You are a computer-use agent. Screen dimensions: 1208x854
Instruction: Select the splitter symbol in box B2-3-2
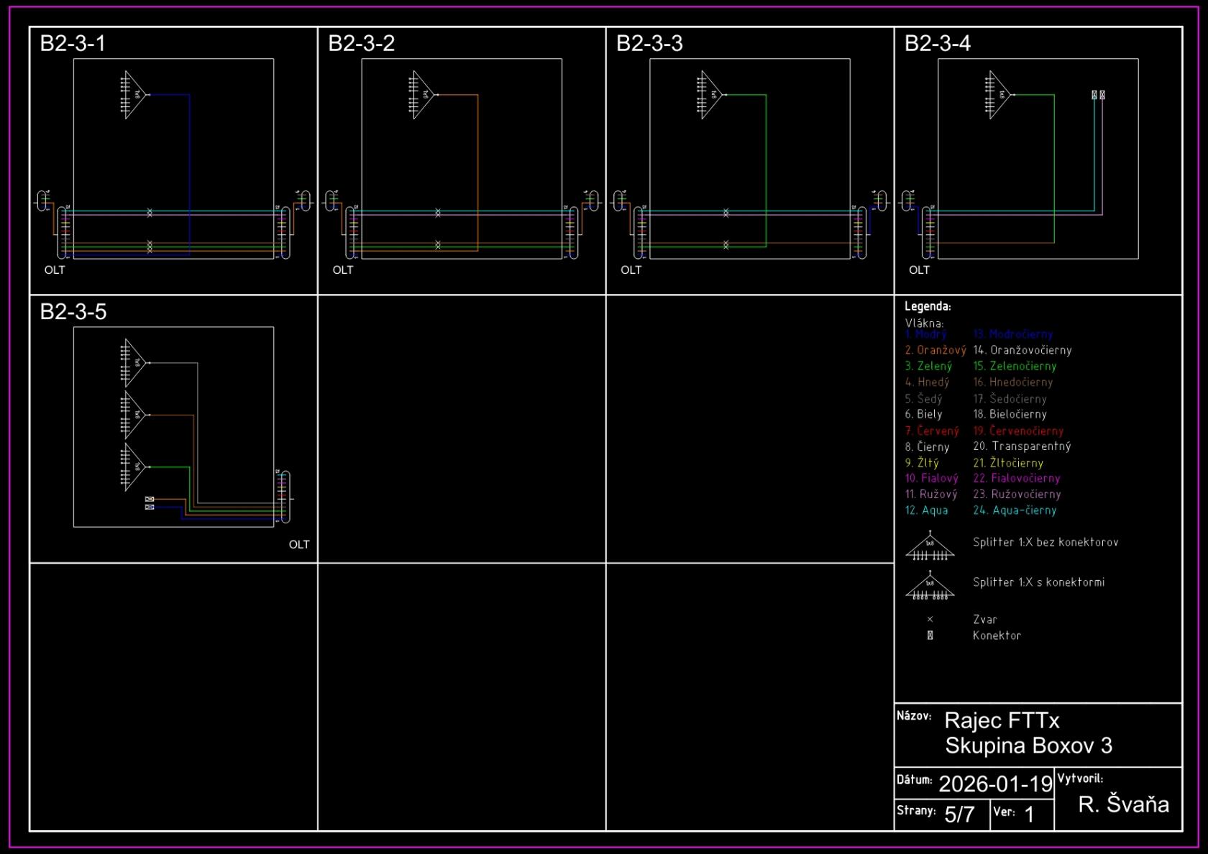tap(424, 95)
